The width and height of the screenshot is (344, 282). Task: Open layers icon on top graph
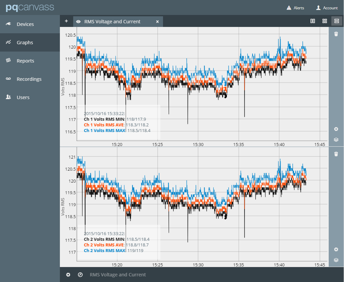[336, 140]
